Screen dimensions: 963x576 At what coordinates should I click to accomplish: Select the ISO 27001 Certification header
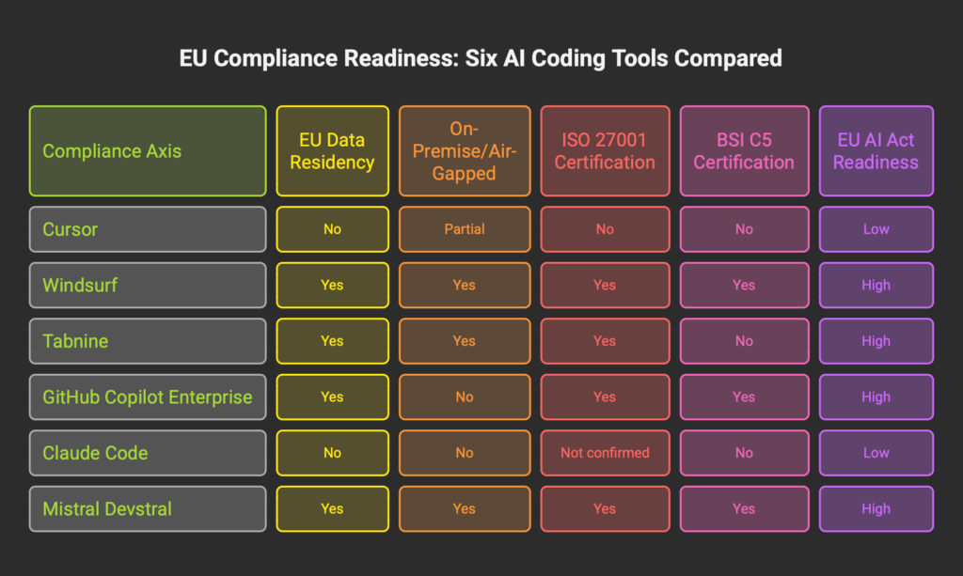click(x=605, y=151)
